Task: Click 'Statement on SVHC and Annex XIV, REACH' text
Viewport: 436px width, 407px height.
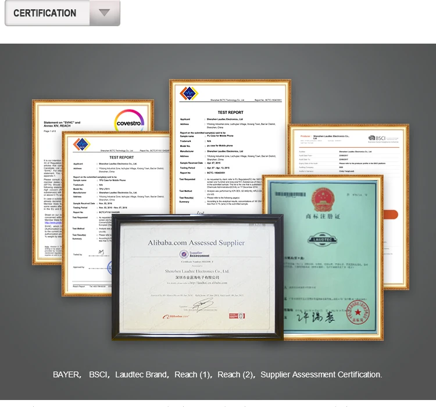Action: click(62, 124)
